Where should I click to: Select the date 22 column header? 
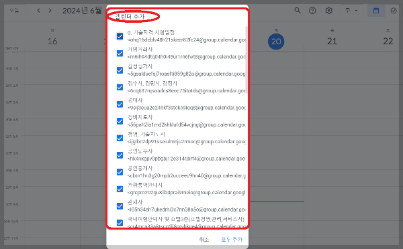[x=388, y=41]
